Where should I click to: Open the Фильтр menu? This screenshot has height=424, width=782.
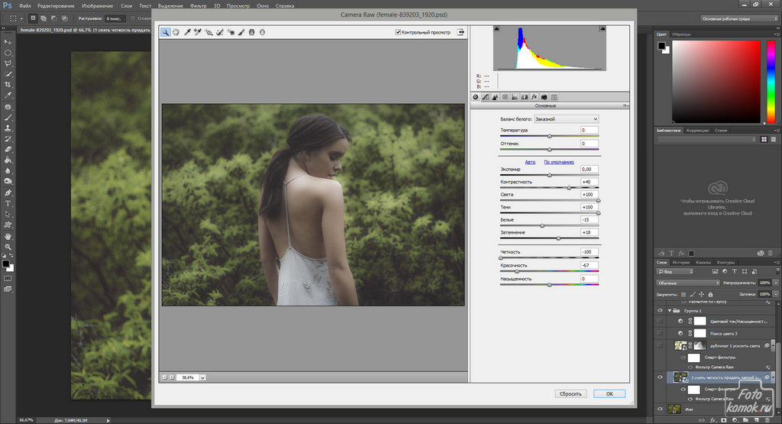pyautogui.click(x=198, y=5)
